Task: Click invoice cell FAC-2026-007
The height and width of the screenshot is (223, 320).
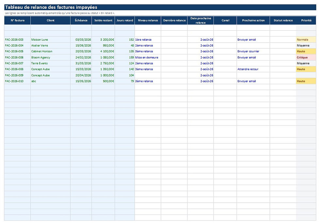Action: (x=17, y=63)
